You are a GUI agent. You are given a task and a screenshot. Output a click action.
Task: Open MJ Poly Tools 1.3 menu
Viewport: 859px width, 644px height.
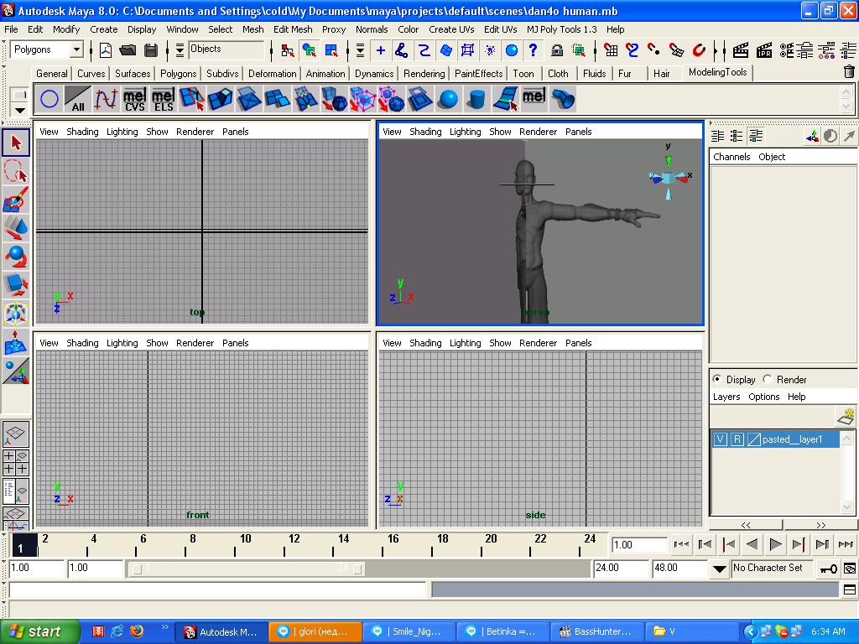click(x=561, y=29)
